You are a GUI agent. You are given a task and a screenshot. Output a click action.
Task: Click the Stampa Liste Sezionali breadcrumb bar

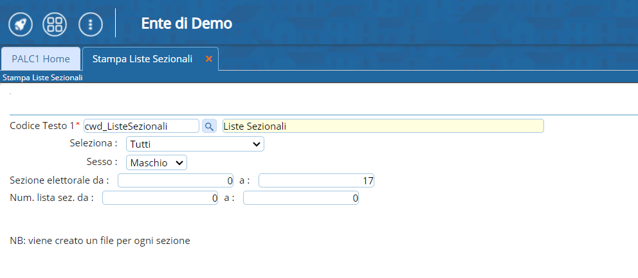click(319, 77)
